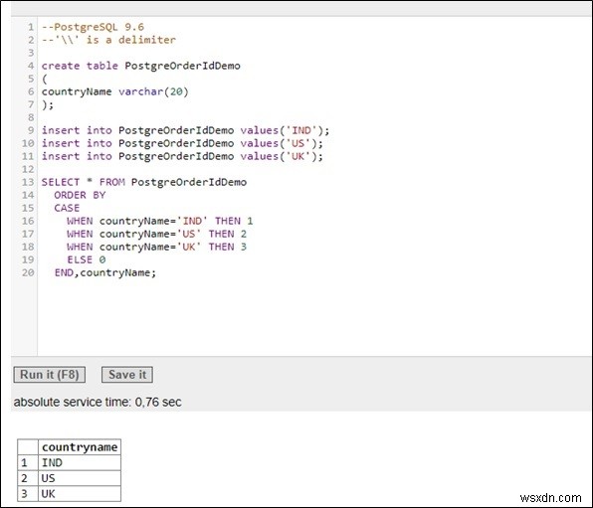593x508 pixels.
Task: Click the Save it button
Action: (x=127, y=375)
